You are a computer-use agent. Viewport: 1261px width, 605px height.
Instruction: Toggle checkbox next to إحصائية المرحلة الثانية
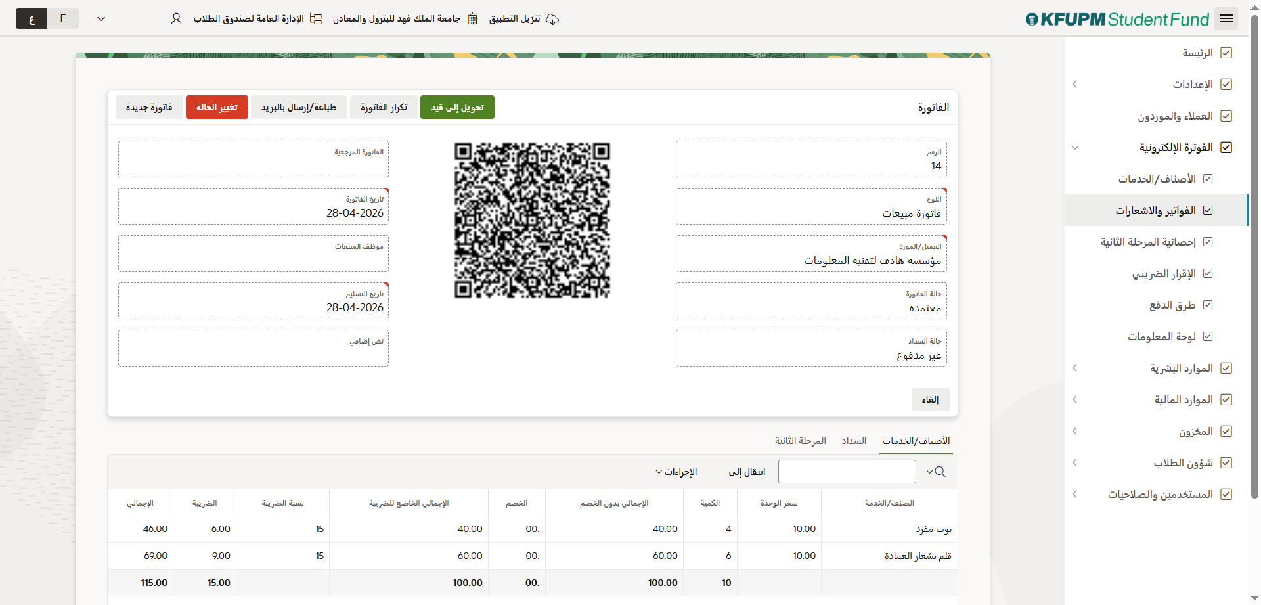click(1208, 242)
